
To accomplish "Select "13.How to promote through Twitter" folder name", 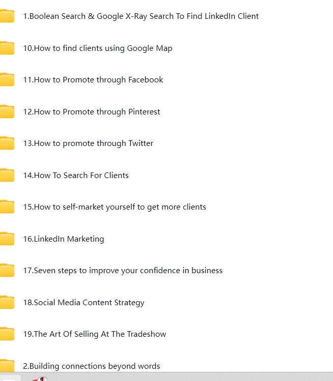I will point(88,143).
